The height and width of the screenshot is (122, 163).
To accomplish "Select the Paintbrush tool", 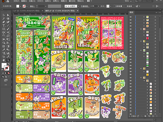I will click(8, 29).
